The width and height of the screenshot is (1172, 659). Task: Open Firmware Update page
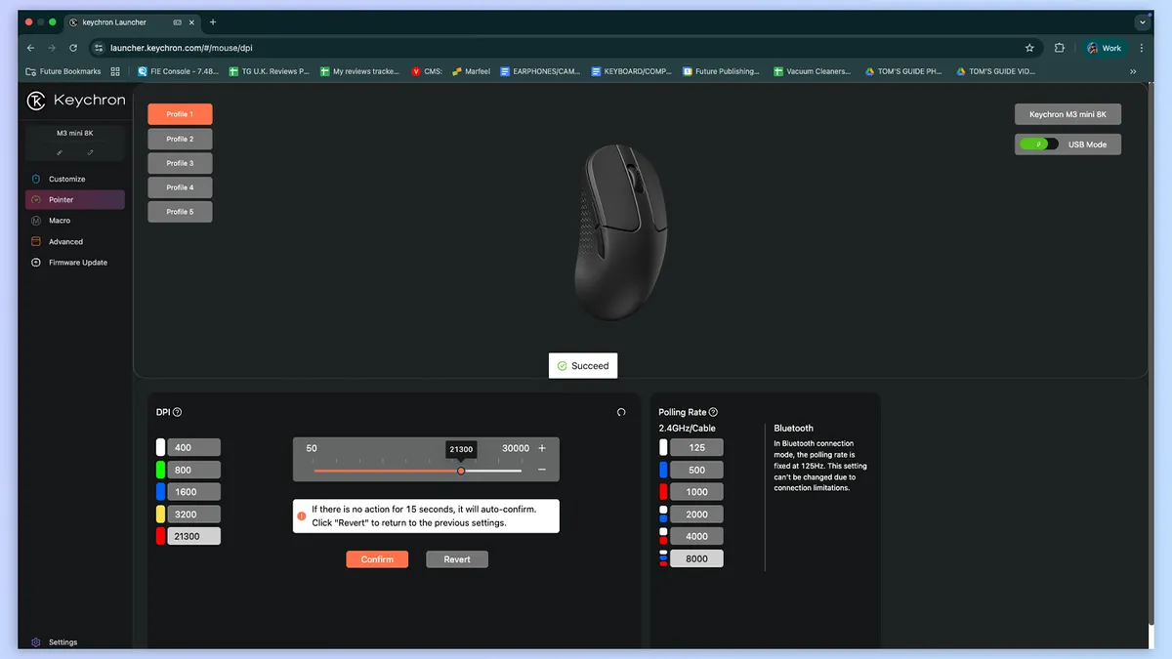[77, 263]
